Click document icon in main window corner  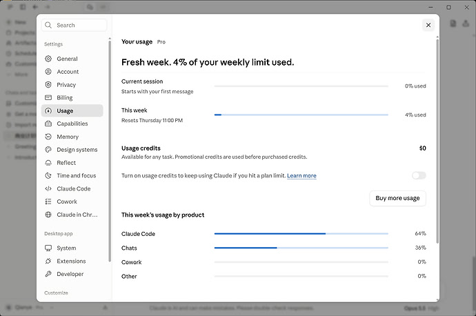453,23
